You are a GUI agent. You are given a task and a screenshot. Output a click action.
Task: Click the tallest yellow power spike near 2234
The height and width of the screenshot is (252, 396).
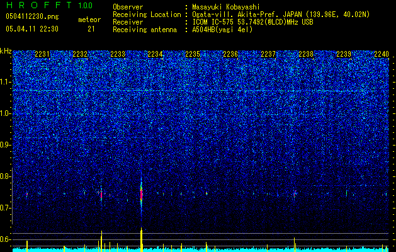(142, 239)
